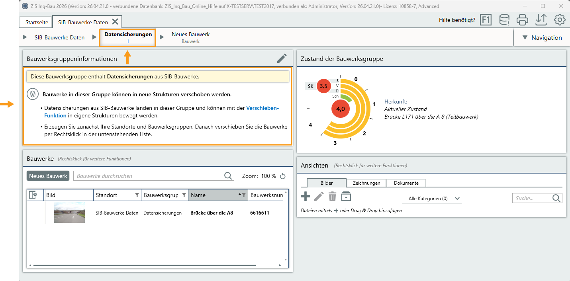Open the Dokumente tab

pyautogui.click(x=406, y=183)
